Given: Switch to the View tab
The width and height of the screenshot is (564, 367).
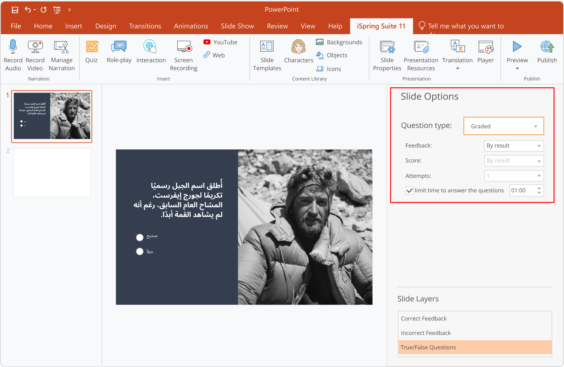Looking at the screenshot, I should coord(308,26).
